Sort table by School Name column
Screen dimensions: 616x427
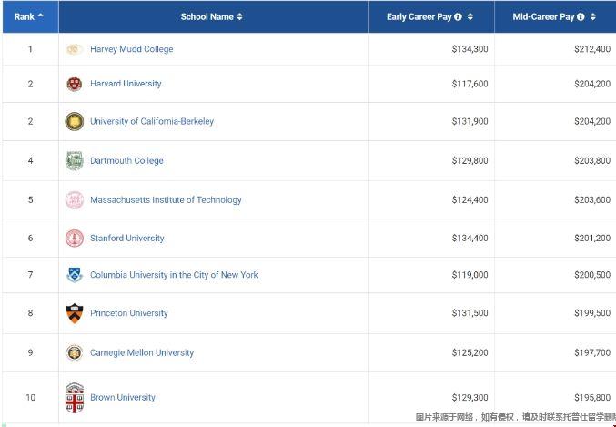240,17
